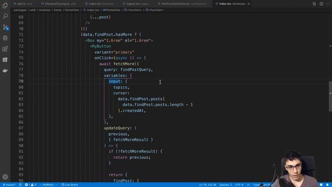This screenshot has width=332, height=187.
Task: Click the home breadcrumb segment
Action: tap(58, 10)
